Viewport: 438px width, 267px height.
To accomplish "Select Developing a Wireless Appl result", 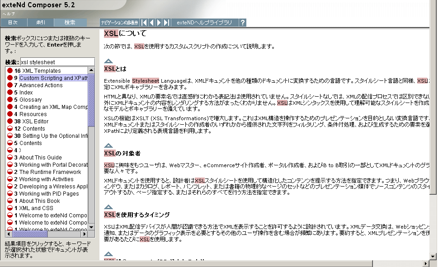I will coord(51,187).
